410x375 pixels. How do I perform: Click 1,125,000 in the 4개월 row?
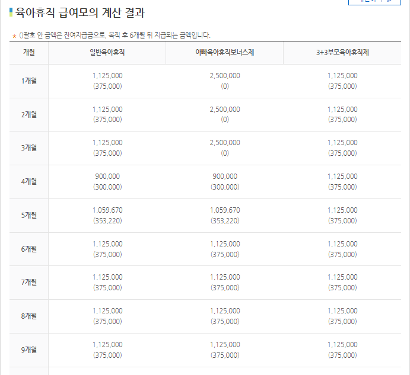coord(342,177)
